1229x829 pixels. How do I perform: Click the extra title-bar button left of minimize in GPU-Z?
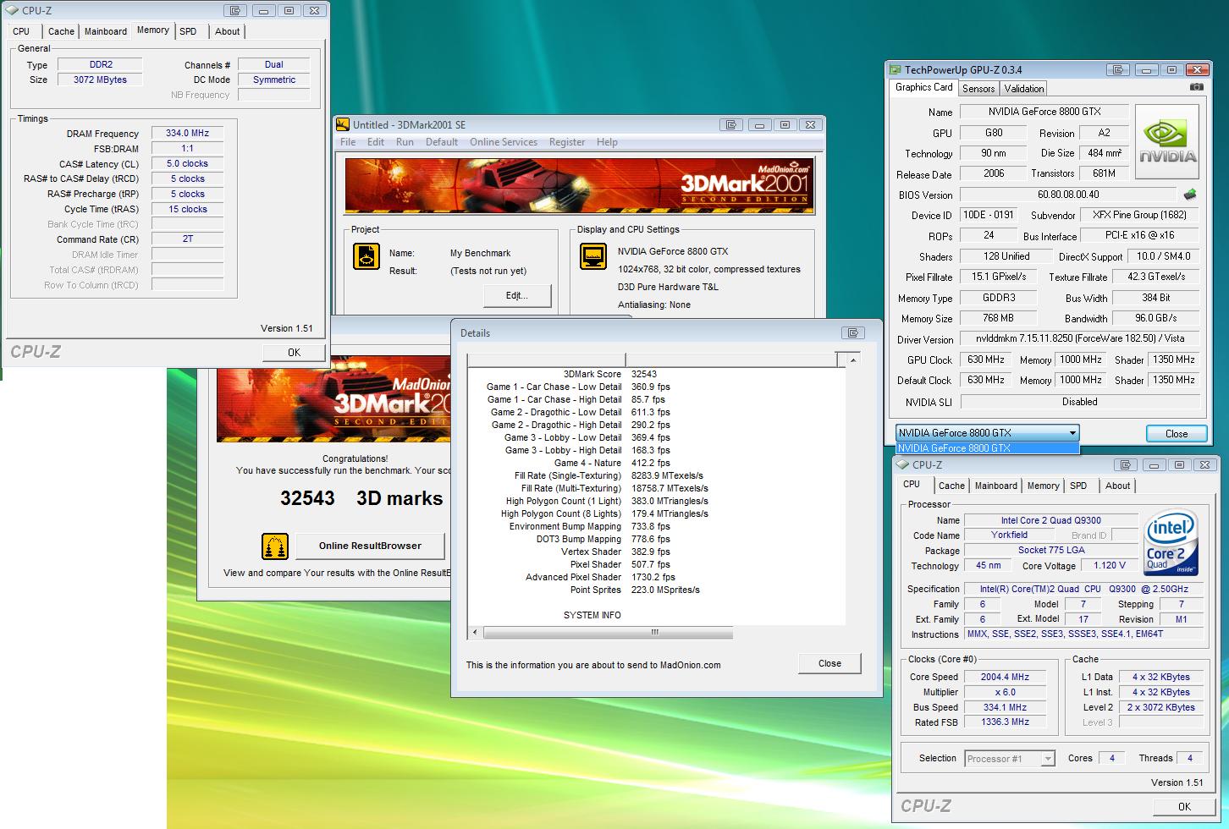[1119, 70]
